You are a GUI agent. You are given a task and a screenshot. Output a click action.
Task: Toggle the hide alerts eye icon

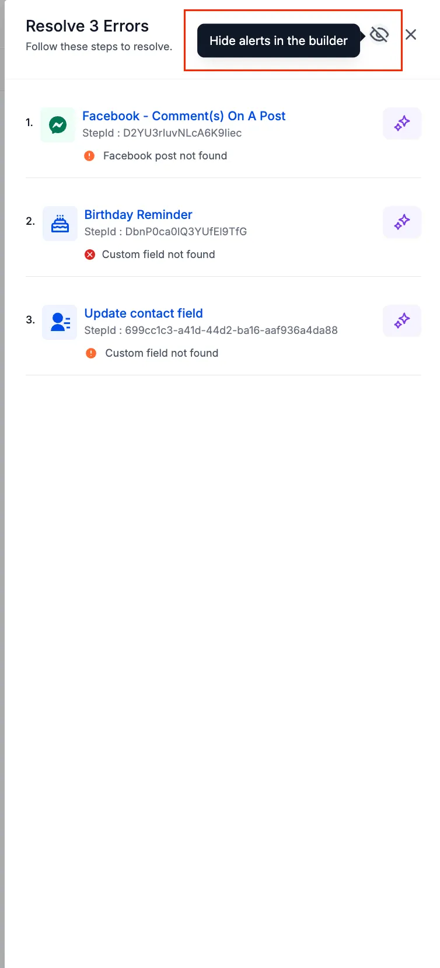(x=379, y=35)
